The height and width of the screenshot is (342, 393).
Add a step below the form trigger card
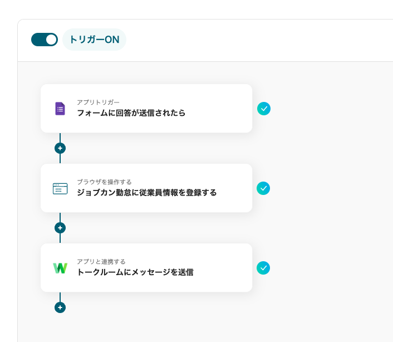click(60, 148)
